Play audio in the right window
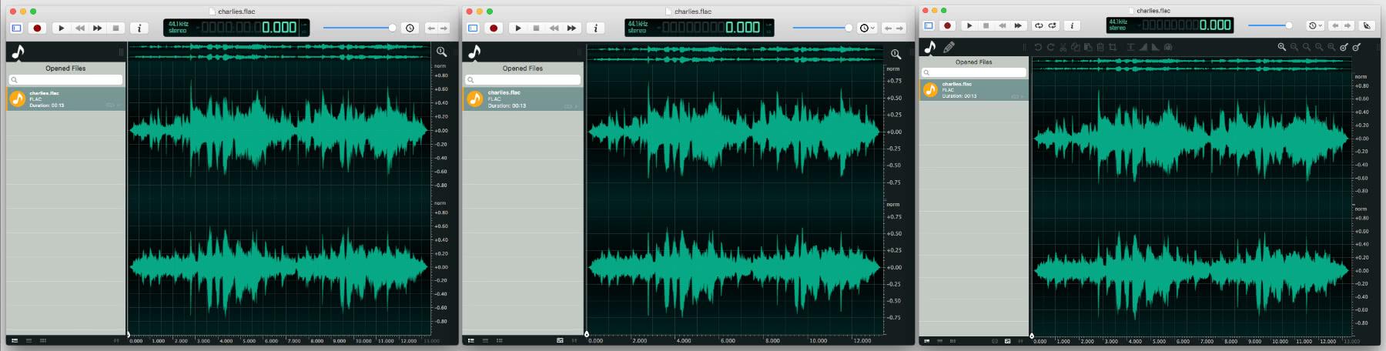 (x=969, y=25)
